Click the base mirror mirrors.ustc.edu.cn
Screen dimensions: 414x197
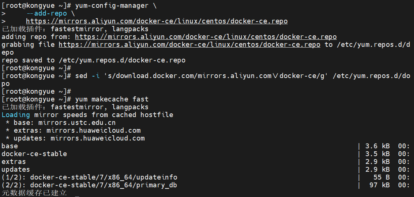coord(77,123)
